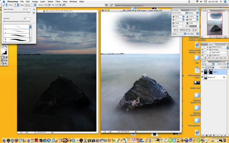Apply Faux Italic in Character panel
The image size is (229, 143).
click(x=177, y=30)
